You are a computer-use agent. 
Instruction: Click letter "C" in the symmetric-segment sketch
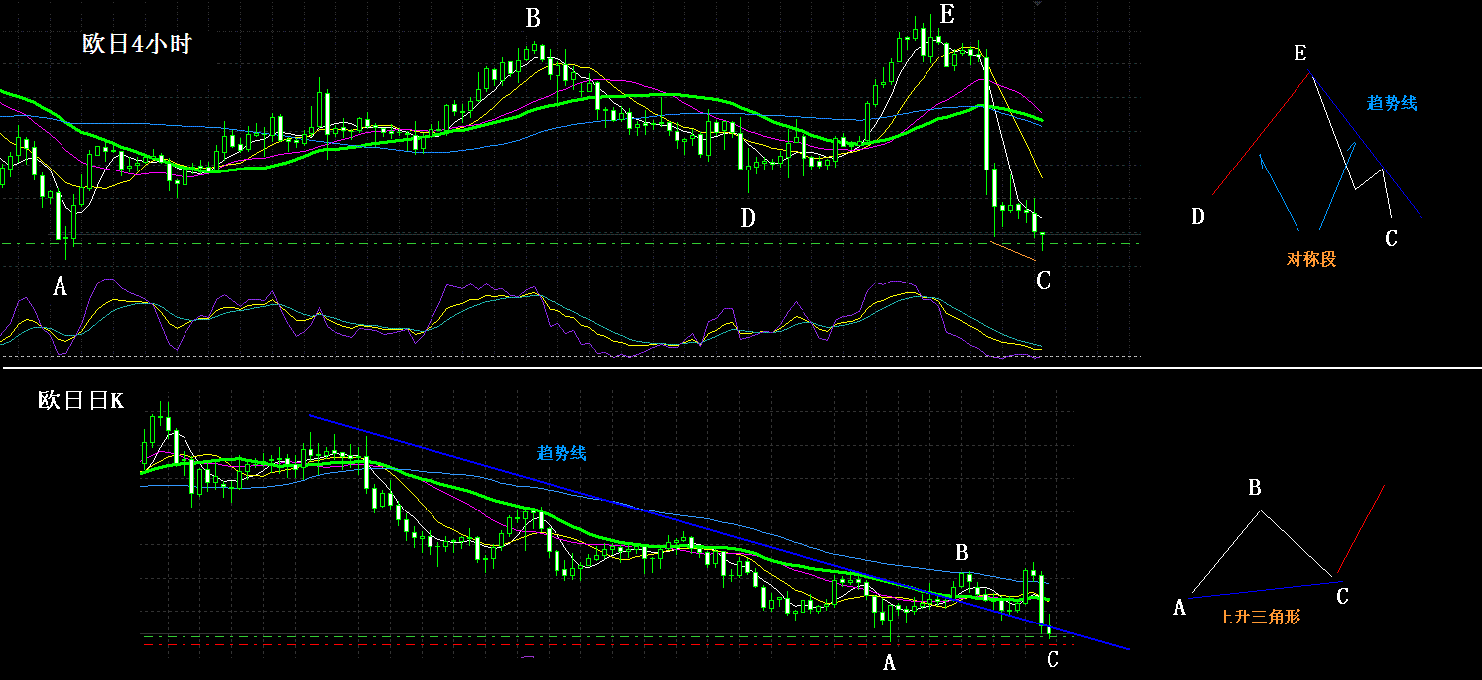pos(1391,238)
